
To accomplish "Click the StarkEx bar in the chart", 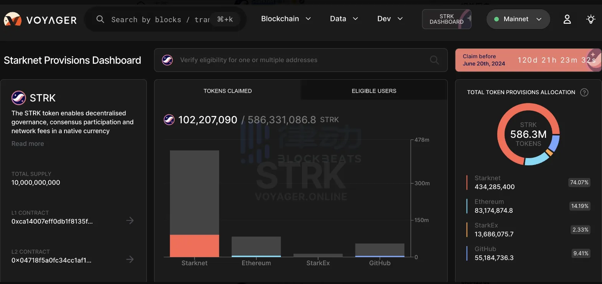I will point(318,255).
